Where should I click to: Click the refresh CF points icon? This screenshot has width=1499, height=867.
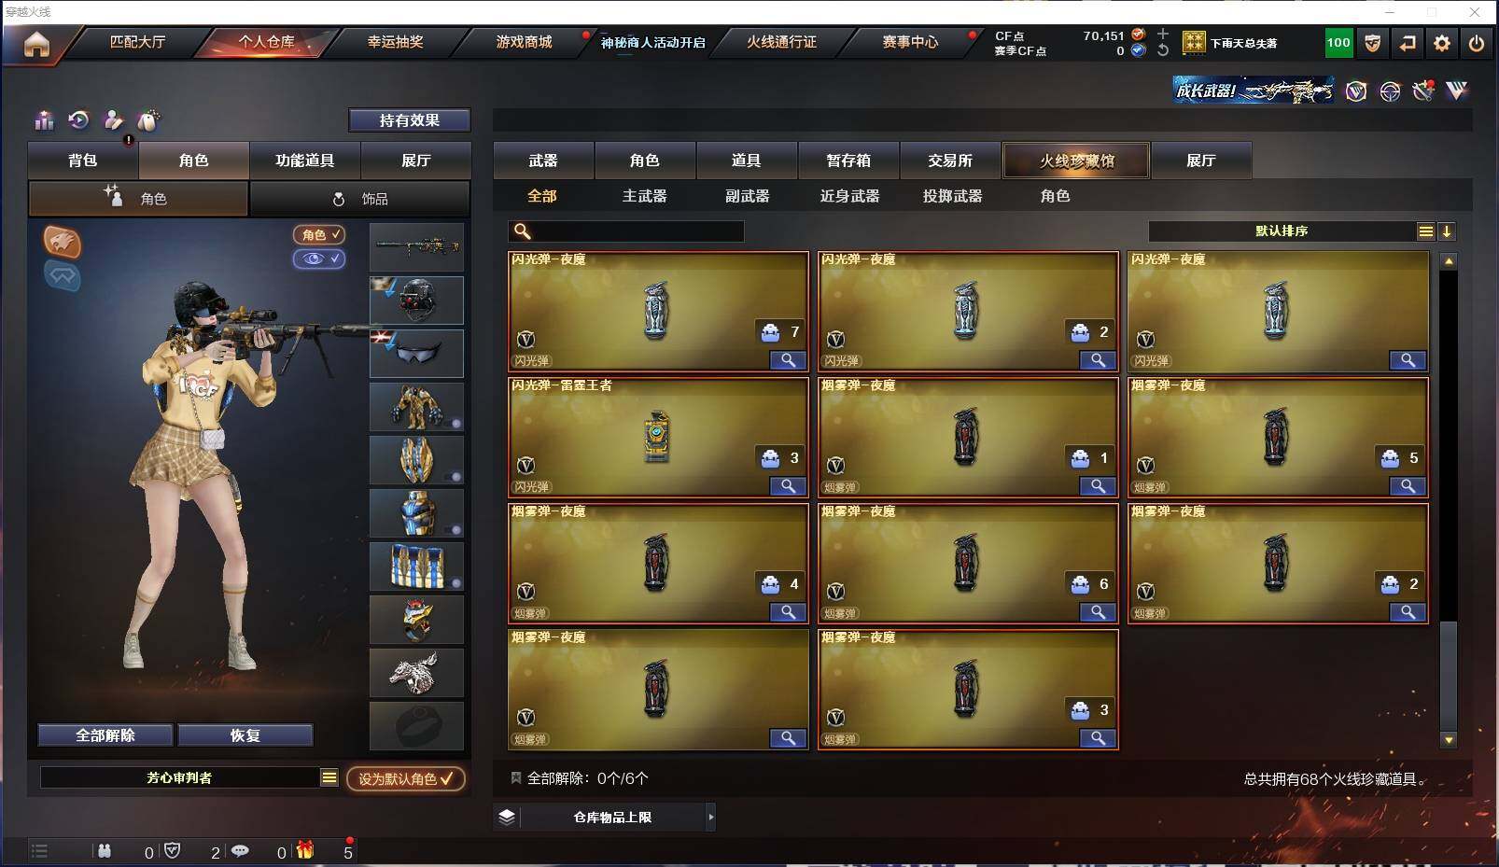pyautogui.click(x=1163, y=50)
